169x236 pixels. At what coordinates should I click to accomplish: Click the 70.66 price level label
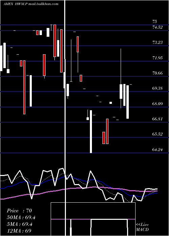pos(158,73)
